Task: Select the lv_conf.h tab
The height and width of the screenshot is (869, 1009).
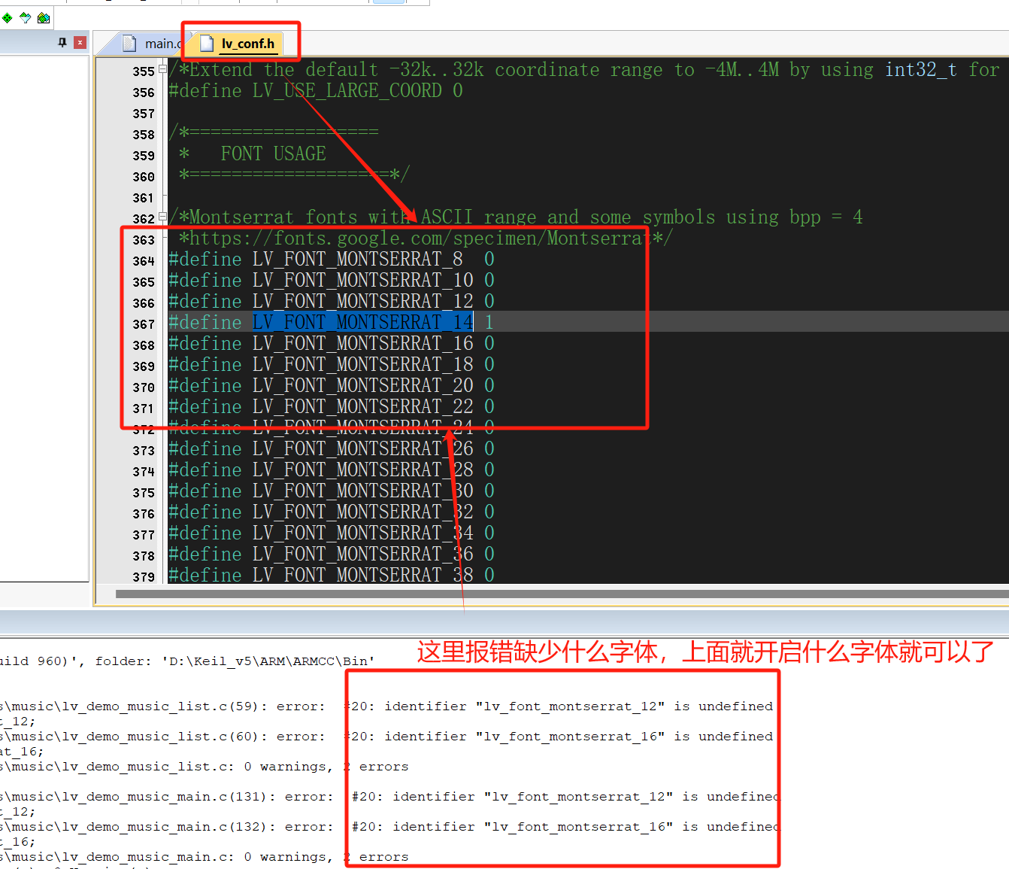Action: coord(247,44)
